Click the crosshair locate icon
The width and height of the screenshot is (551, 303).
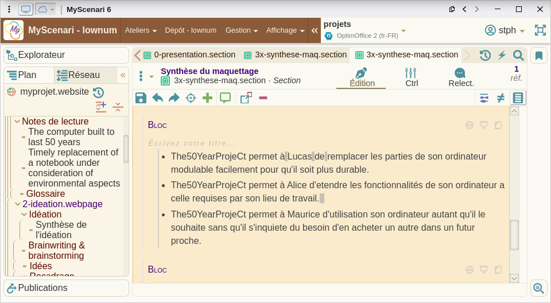coord(191,98)
